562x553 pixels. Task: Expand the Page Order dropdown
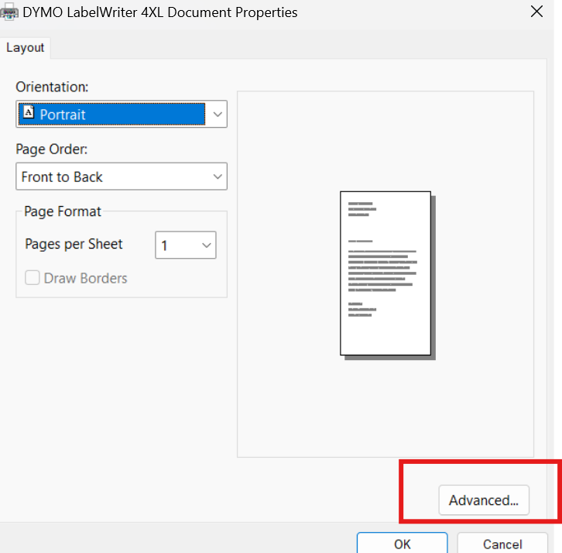coord(122,177)
